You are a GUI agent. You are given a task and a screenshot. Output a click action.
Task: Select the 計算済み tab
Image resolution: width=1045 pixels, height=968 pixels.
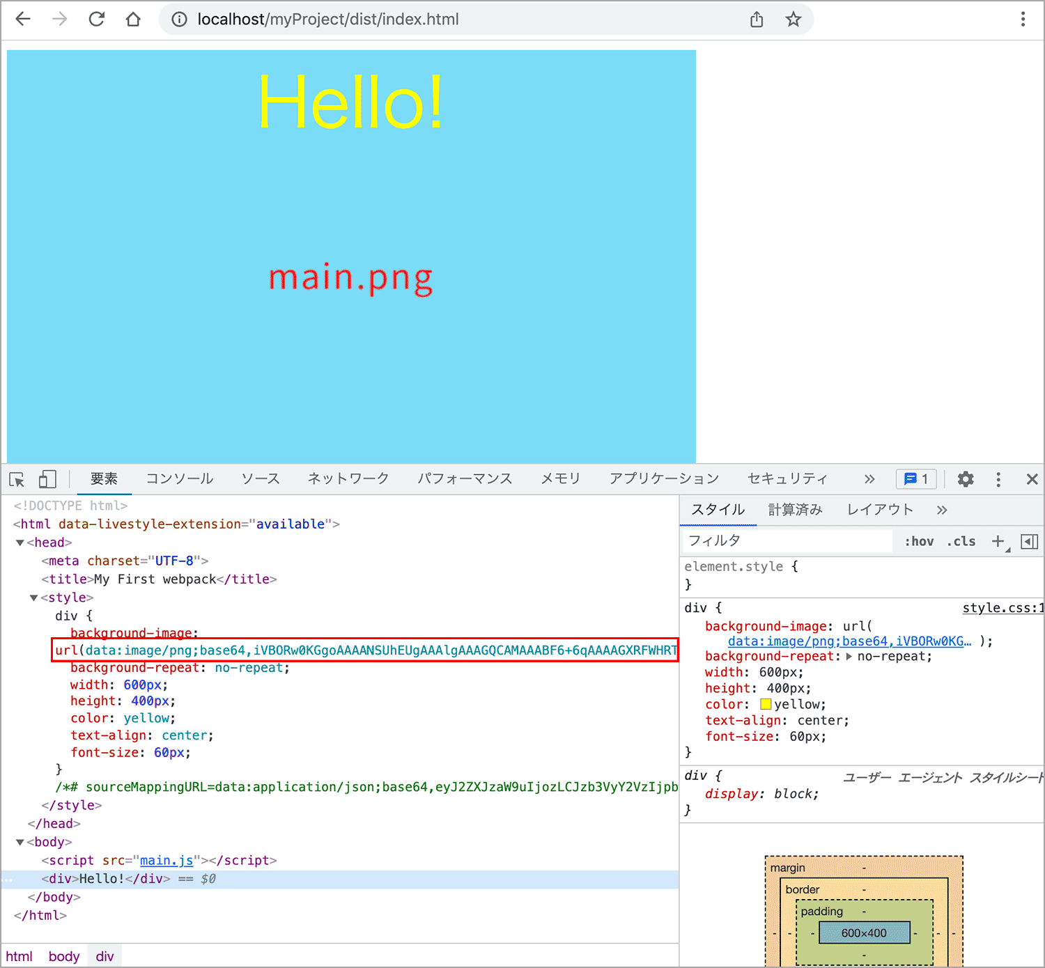click(x=796, y=510)
